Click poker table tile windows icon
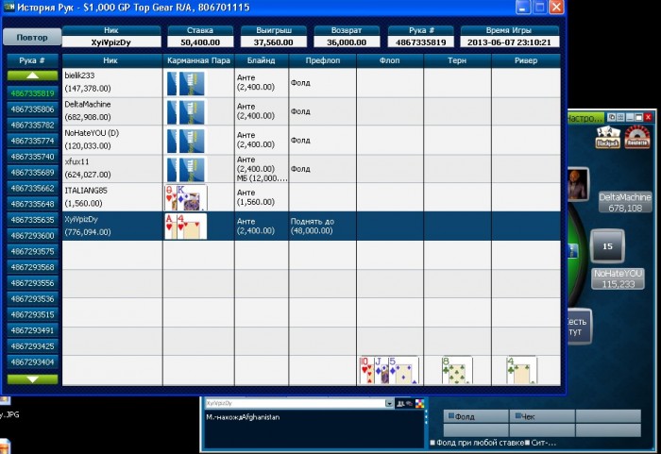661x454 pixels. pyautogui.click(x=620, y=117)
